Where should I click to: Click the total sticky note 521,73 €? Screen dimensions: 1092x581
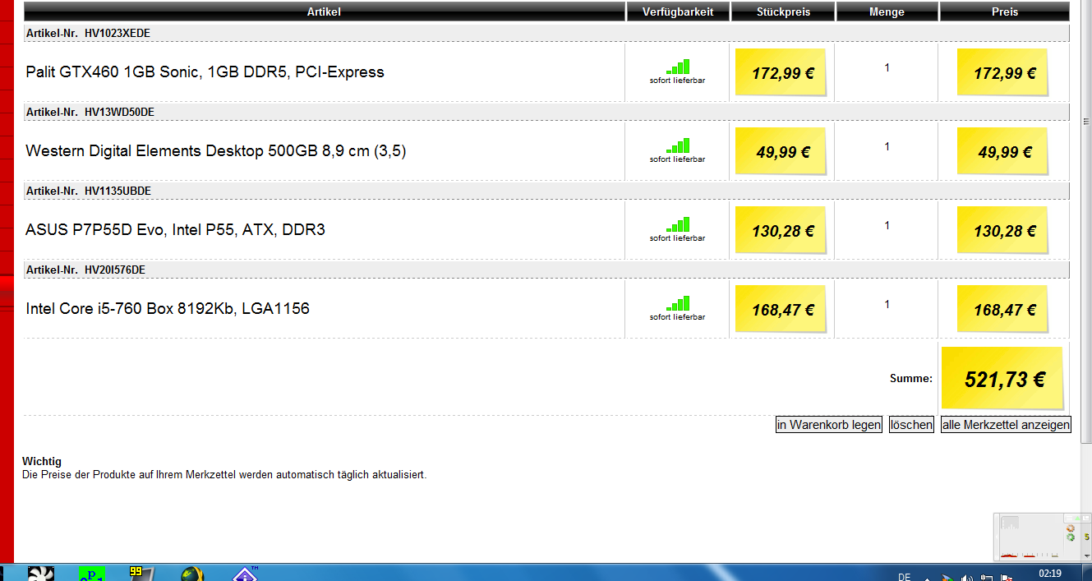coord(1002,378)
